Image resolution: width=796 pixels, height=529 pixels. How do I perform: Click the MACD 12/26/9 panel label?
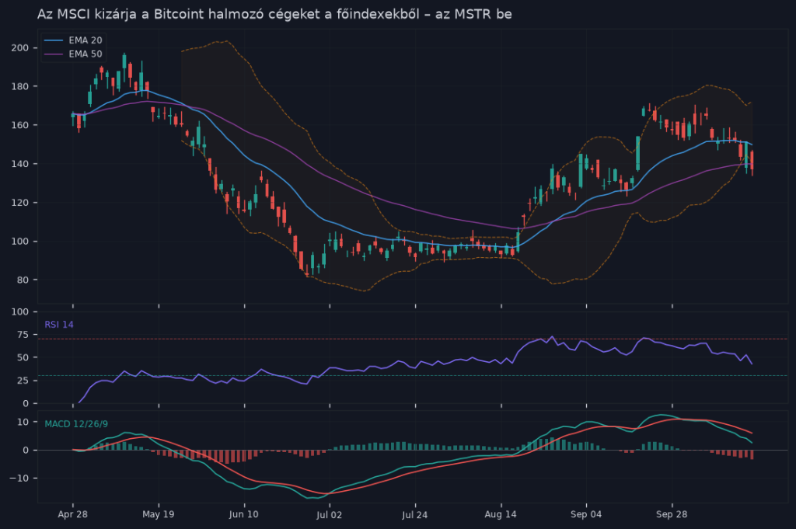click(x=76, y=424)
